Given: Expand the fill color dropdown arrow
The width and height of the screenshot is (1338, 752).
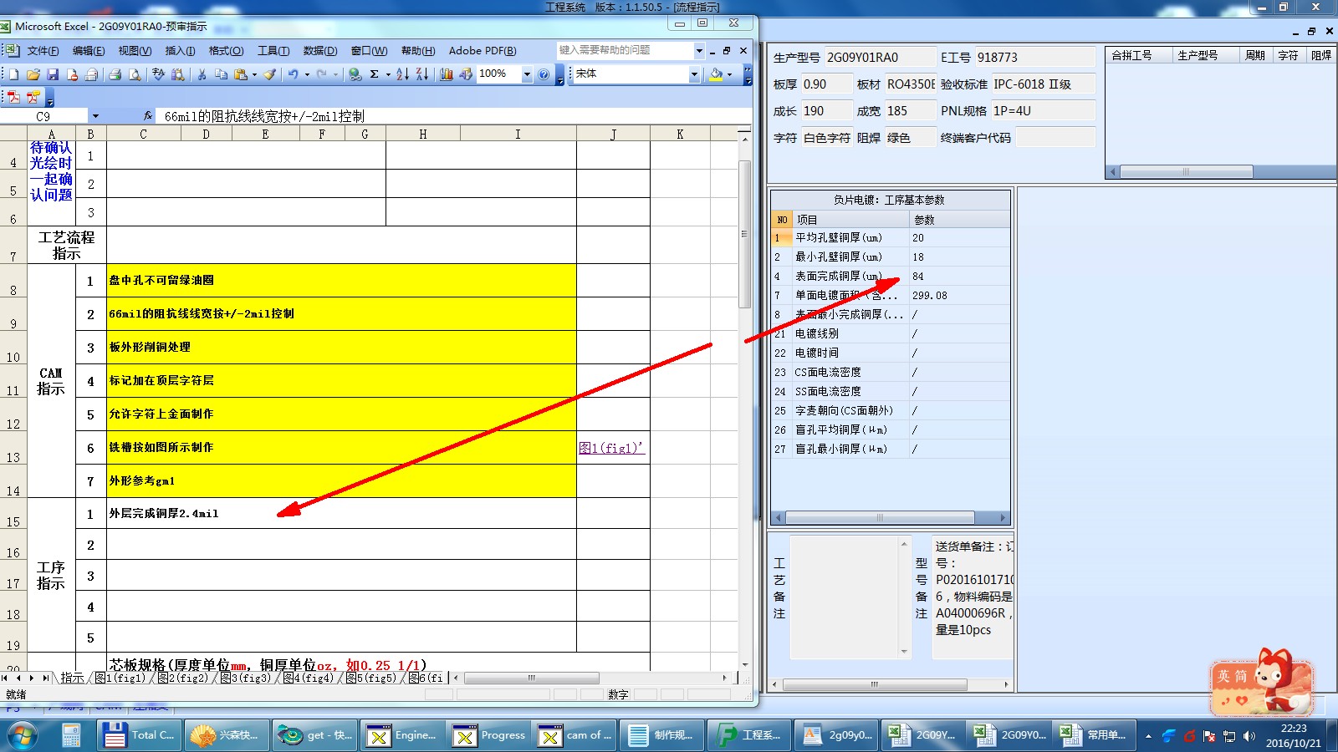Looking at the screenshot, I should click(x=730, y=74).
